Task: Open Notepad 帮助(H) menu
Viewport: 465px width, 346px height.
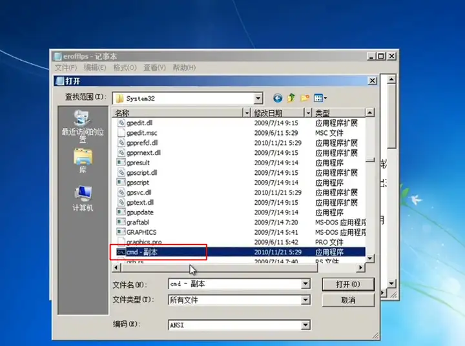Action: coord(184,68)
